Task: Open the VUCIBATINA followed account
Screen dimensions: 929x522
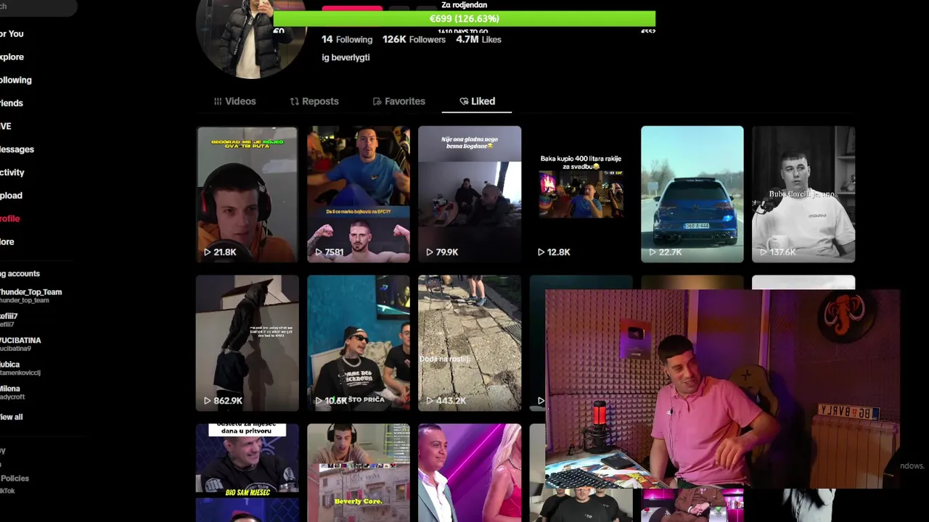Action: (x=20, y=344)
